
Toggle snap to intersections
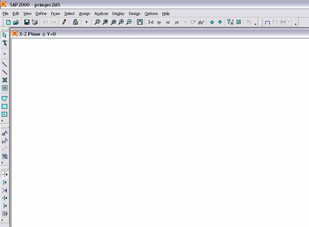4,190
